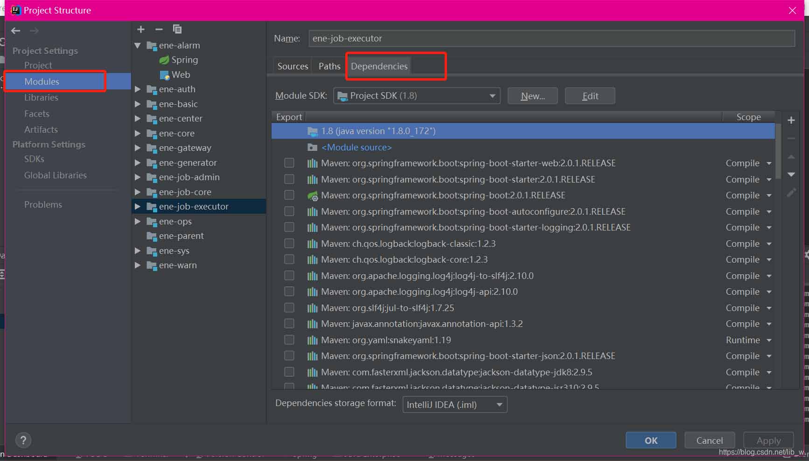Add dependency using plus icon beside table
Image resolution: width=809 pixels, height=461 pixels.
(791, 121)
